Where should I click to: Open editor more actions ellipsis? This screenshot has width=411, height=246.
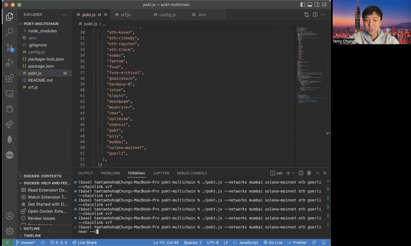(x=323, y=14)
